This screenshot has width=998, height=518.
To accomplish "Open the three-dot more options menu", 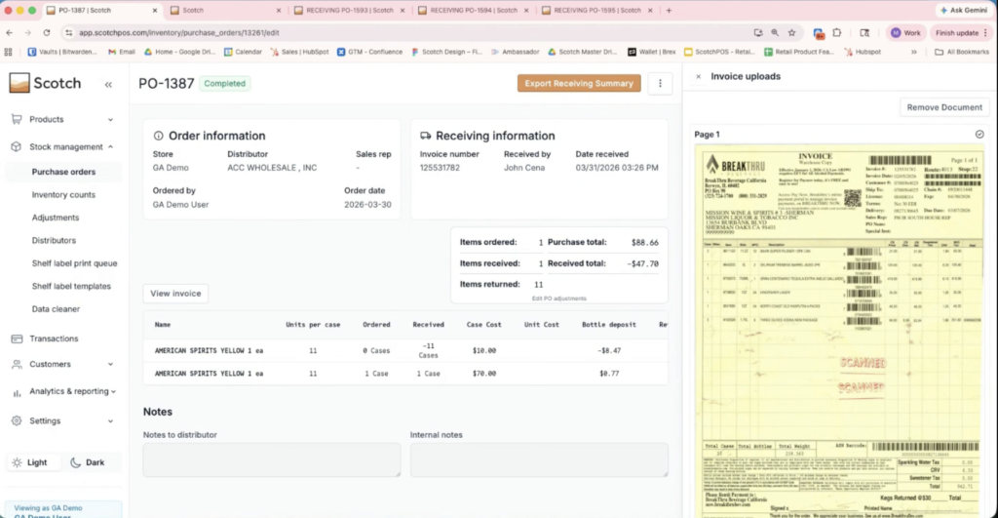I will (x=660, y=84).
